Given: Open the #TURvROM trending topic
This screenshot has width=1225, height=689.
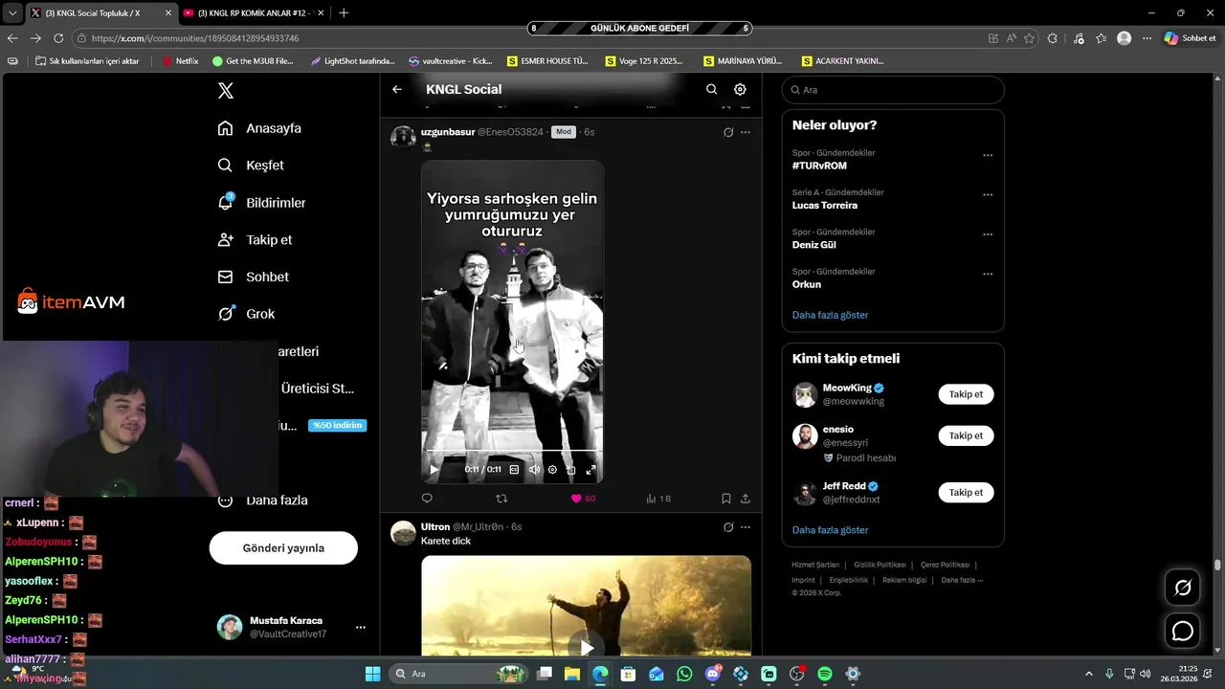Looking at the screenshot, I should 819,166.
